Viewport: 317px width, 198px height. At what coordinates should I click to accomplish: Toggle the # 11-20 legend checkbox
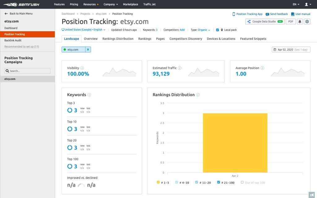point(197,182)
